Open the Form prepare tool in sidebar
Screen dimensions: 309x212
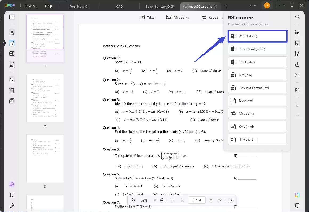coord(12,54)
